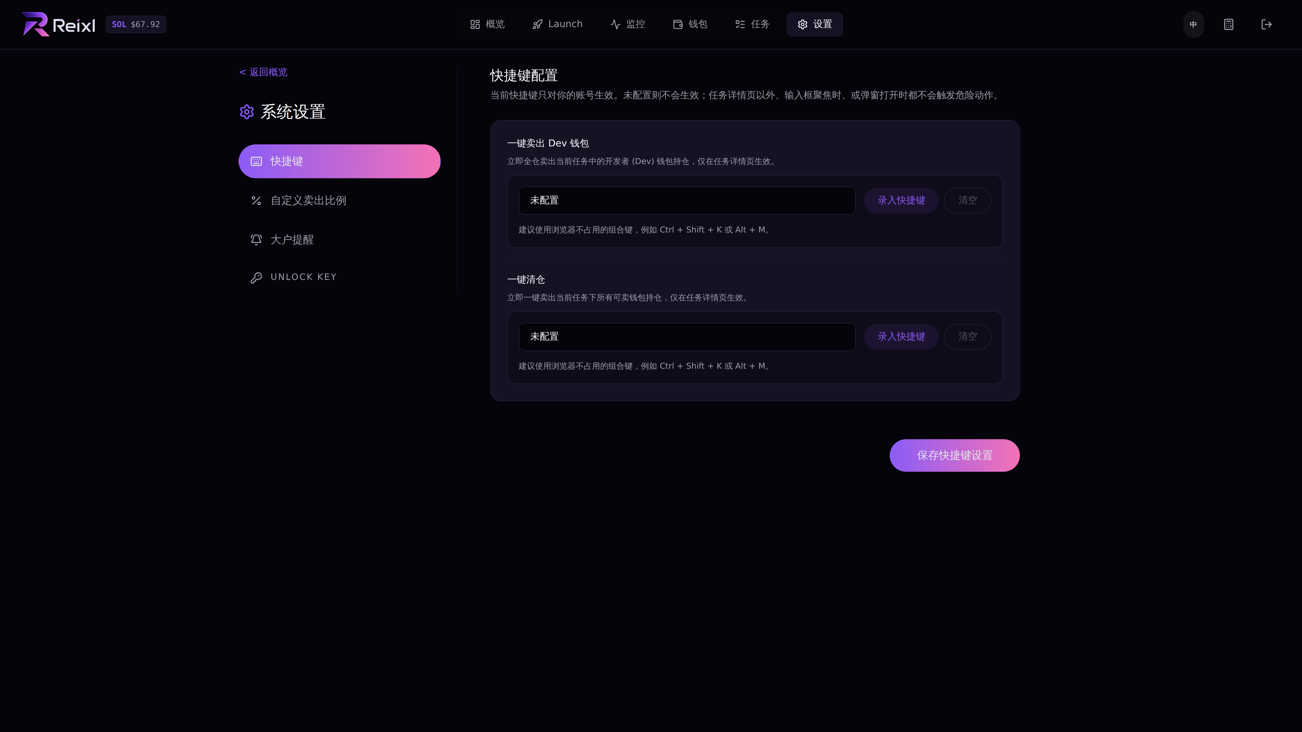Click the key icon beside UNLOCK KEY
The image size is (1302, 732).
click(x=256, y=277)
